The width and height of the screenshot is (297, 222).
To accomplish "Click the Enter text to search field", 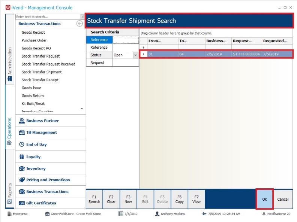I will 48,17.
